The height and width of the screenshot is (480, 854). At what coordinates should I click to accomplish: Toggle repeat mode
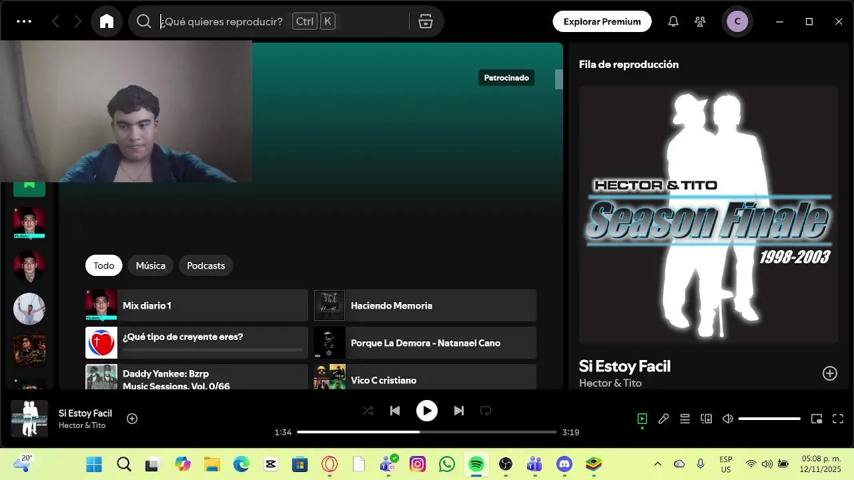tap(486, 411)
